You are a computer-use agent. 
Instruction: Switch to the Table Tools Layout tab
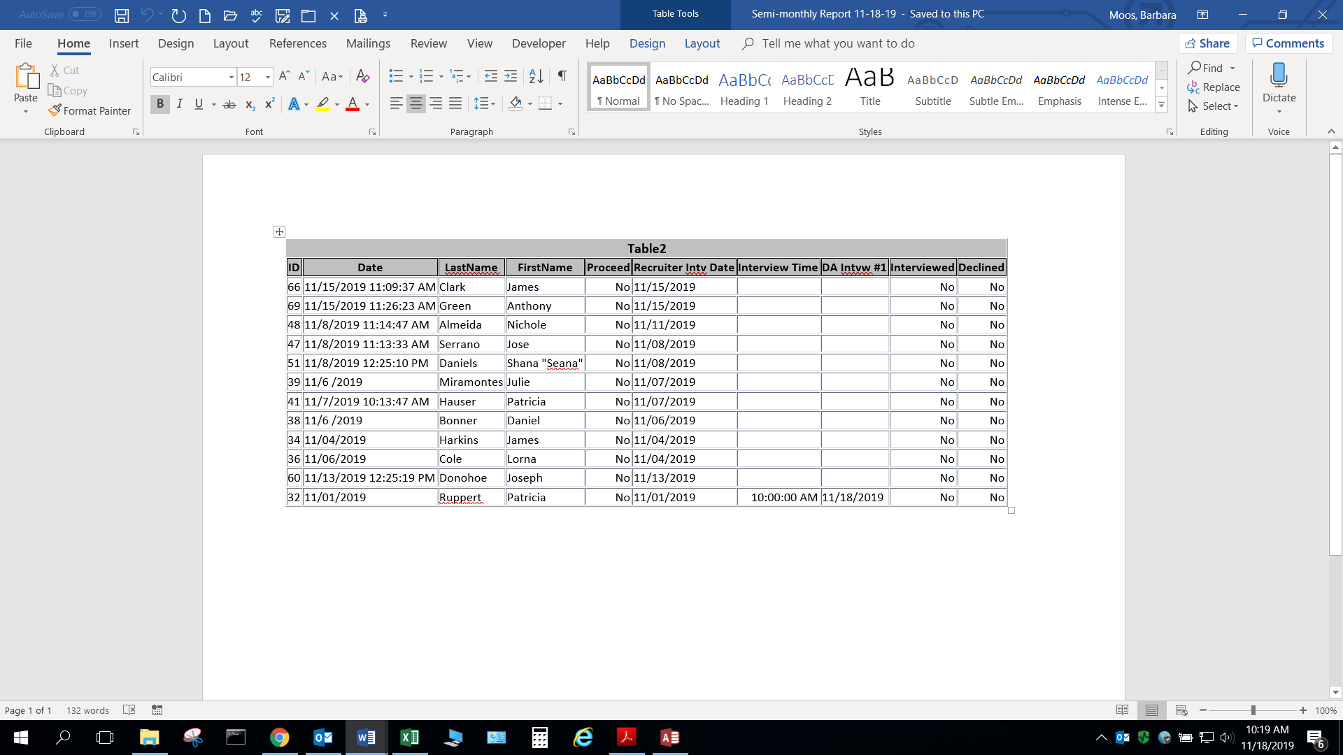(x=702, y=43)
